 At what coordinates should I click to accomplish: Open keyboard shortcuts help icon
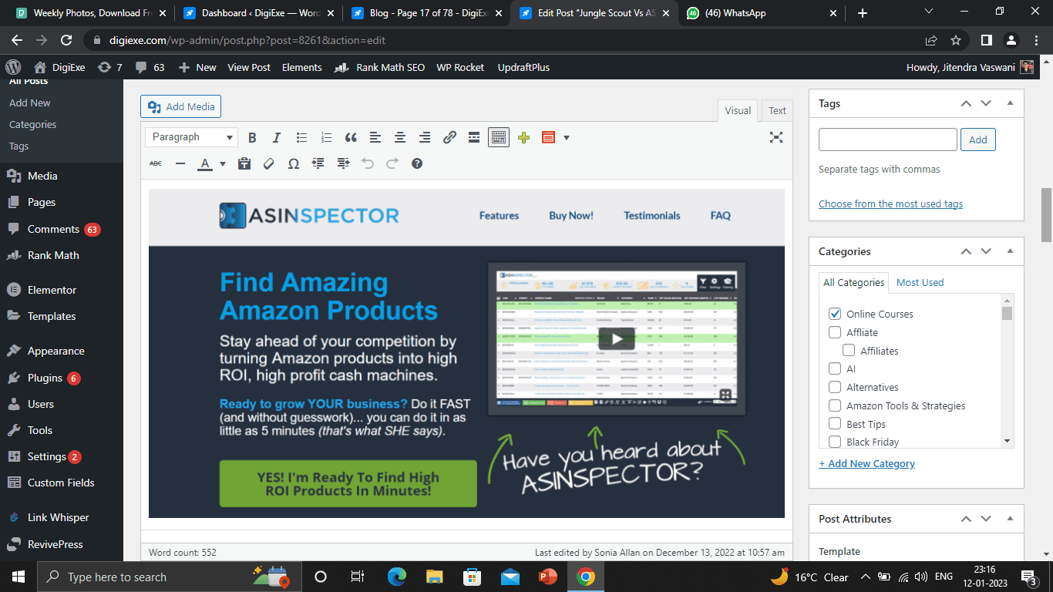point(417,163)
